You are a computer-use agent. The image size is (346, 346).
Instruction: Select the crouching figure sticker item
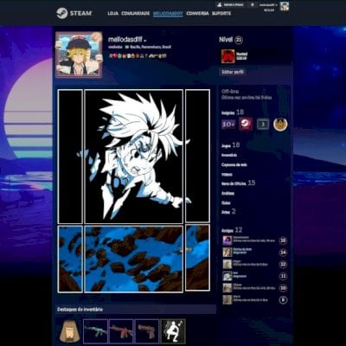point(173,331)
